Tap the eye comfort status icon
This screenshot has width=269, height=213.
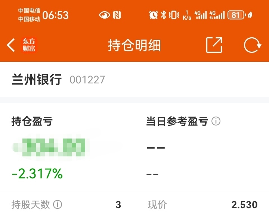pyautogui.click(x=105, y=15)
